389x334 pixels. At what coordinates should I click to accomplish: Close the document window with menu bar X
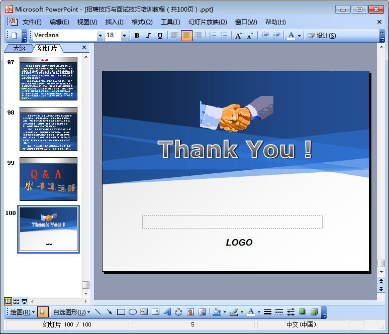pos(379,22)
